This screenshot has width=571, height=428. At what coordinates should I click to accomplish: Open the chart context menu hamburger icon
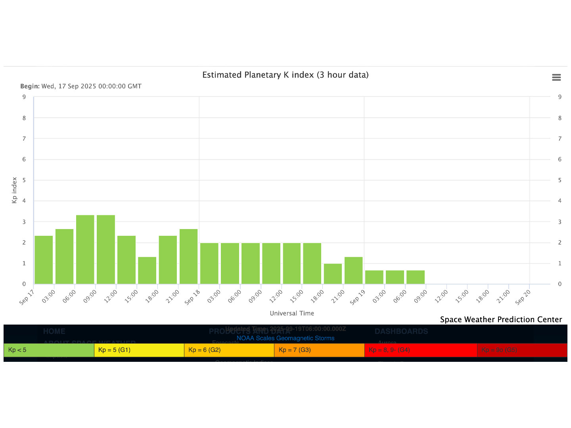[x=556, y=78]
